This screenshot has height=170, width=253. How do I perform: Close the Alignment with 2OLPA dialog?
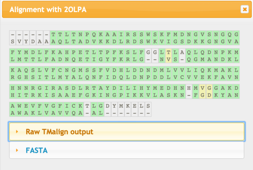pyautogui.click(x=244, y=9)
